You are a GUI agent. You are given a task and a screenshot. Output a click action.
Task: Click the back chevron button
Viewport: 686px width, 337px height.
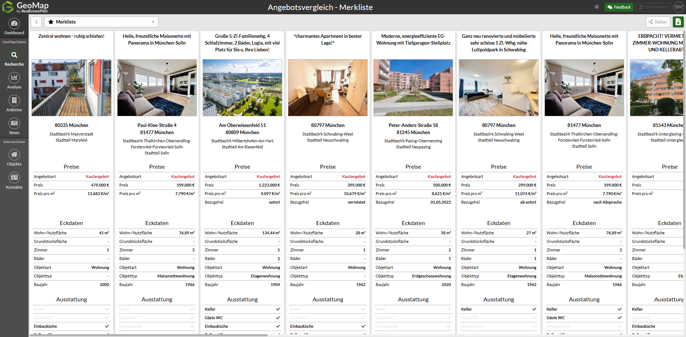pos(36,22)
